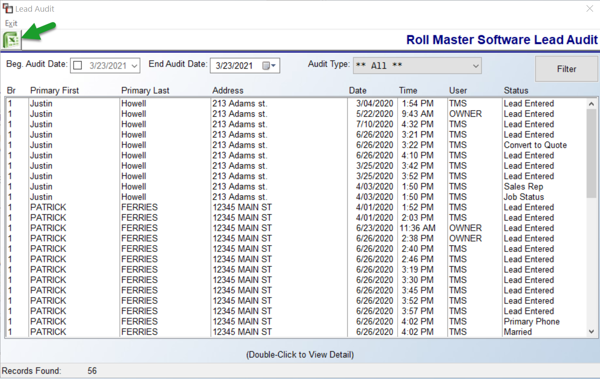Image resolution: width=600 pixels, height=379 pixels.
Task: Select the Job Status row
Action: click(x=296, y=197)
